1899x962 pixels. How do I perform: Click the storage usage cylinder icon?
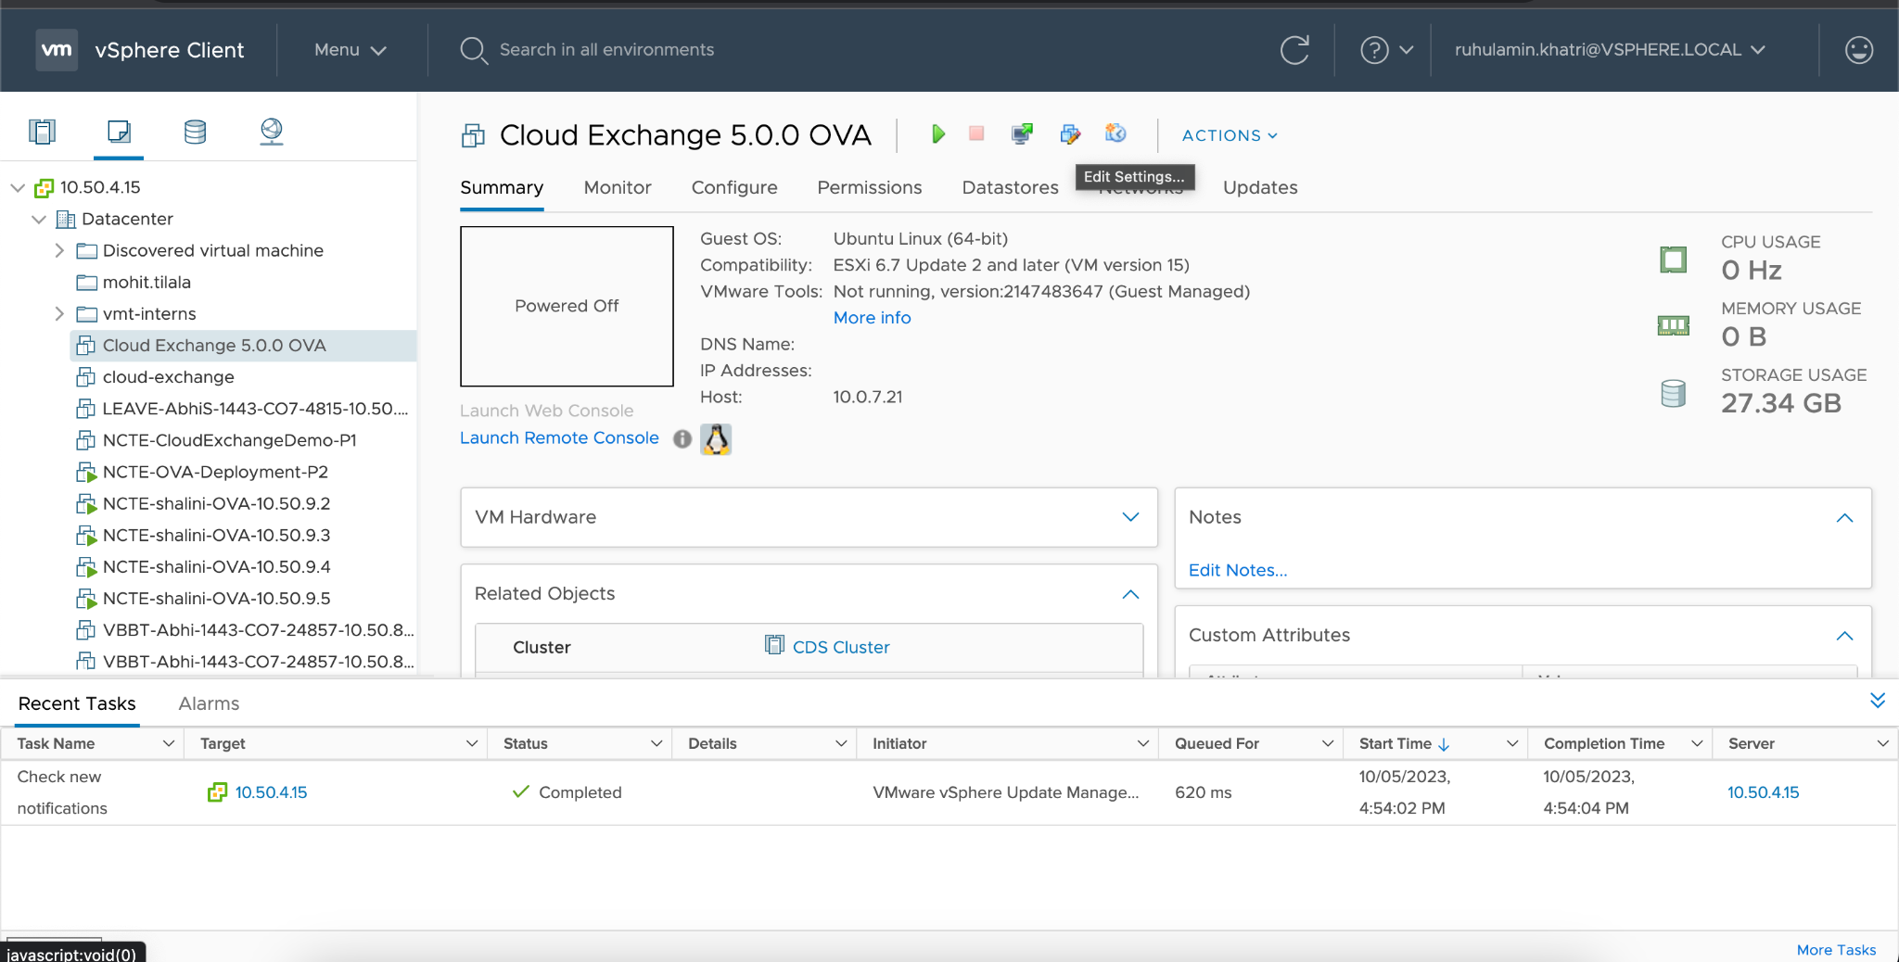1673,393
